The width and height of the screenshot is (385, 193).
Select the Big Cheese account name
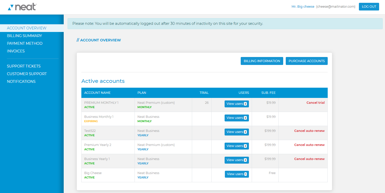point(93,173)
